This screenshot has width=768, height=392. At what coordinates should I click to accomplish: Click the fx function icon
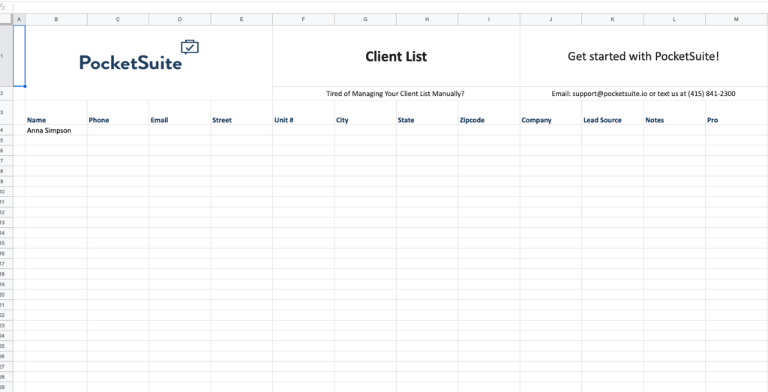[x=3, y=7]
